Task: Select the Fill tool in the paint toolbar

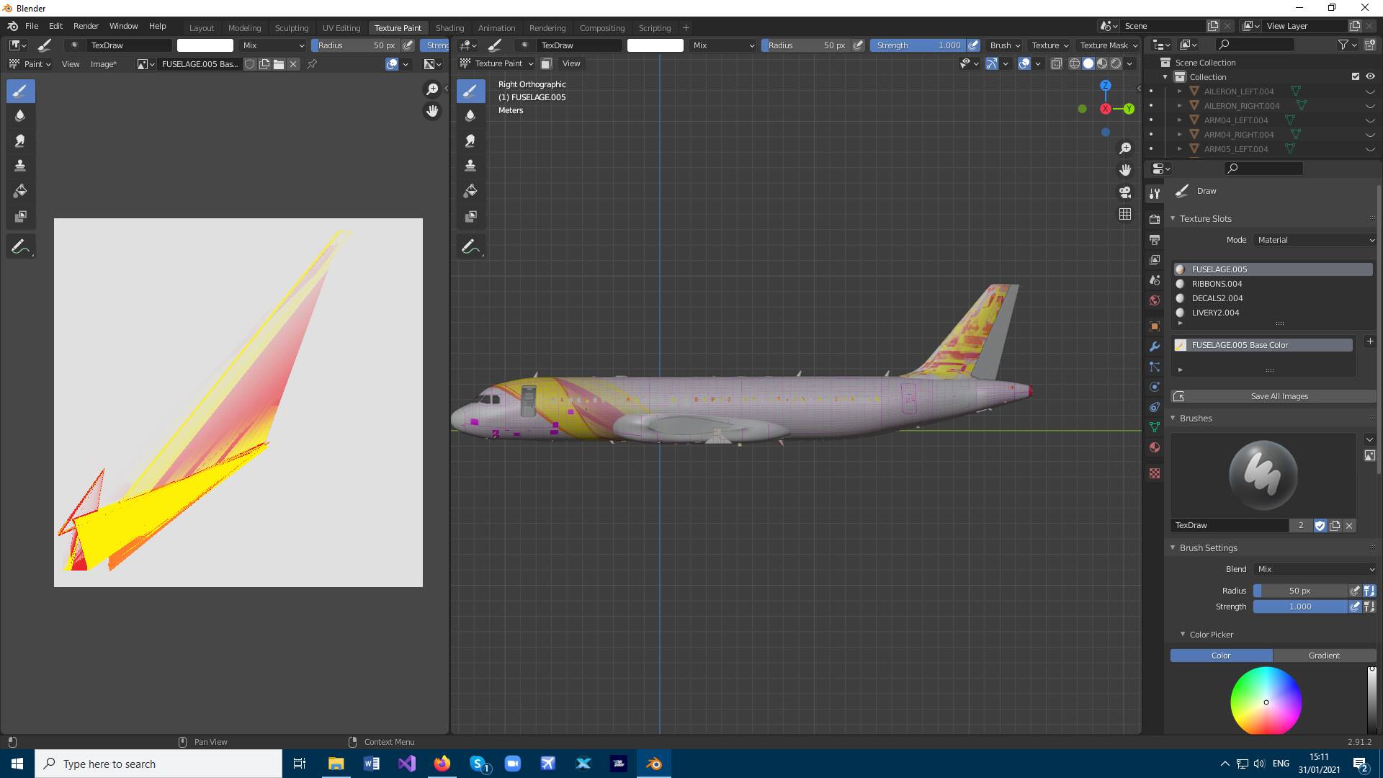Action: (20, 190)
